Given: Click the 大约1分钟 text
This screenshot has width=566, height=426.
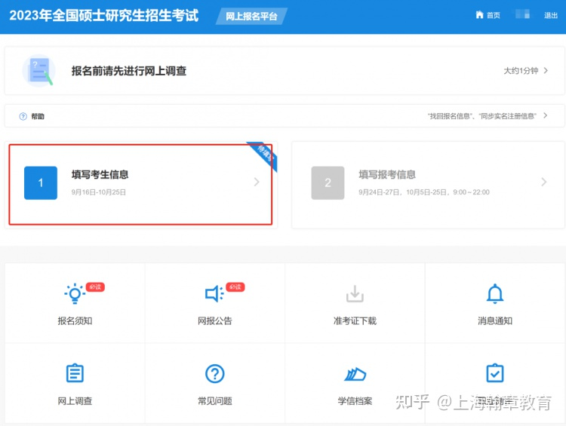Looking at the screenshot, I should pyautogui.click(x=521, y=71).
